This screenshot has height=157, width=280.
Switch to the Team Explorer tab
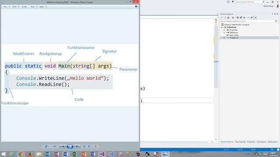tap(240, 142)
